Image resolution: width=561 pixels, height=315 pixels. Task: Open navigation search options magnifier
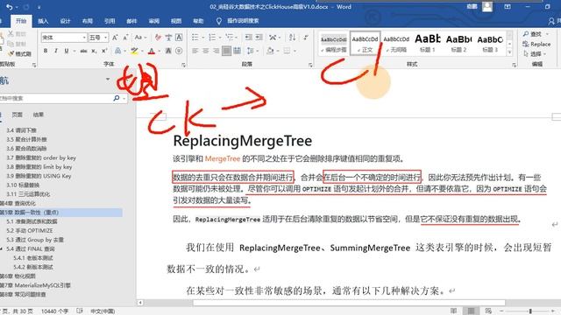[x=117, y=98]
